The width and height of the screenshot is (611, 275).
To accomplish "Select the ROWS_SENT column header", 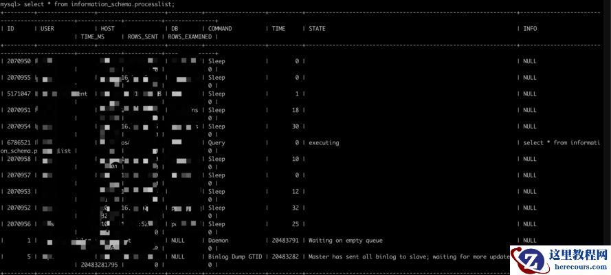I will pyautogui.click(x=143, y=36).
